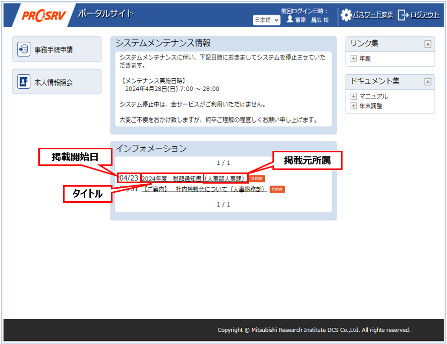The width and height of the screenshot is (447, 344).
Task: Click the gear icon for password change
Action: [x=346, y=15]
